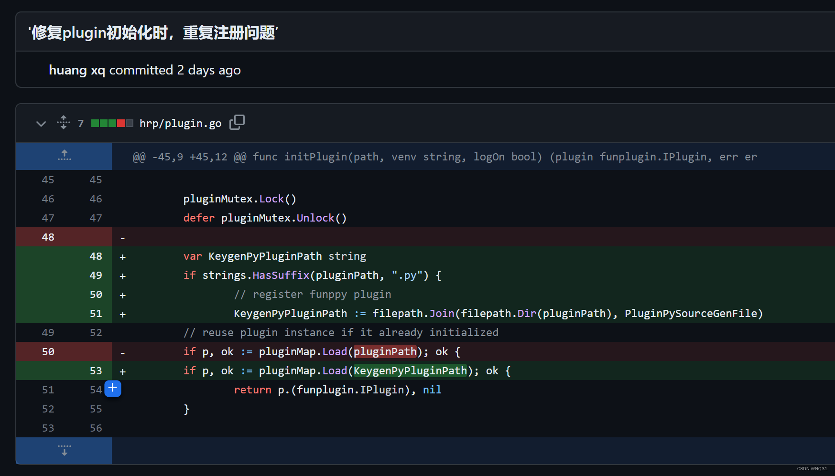Click the 'filepath.Join' assignment on line 51
835x476 pixels.
tap(499, 314)
